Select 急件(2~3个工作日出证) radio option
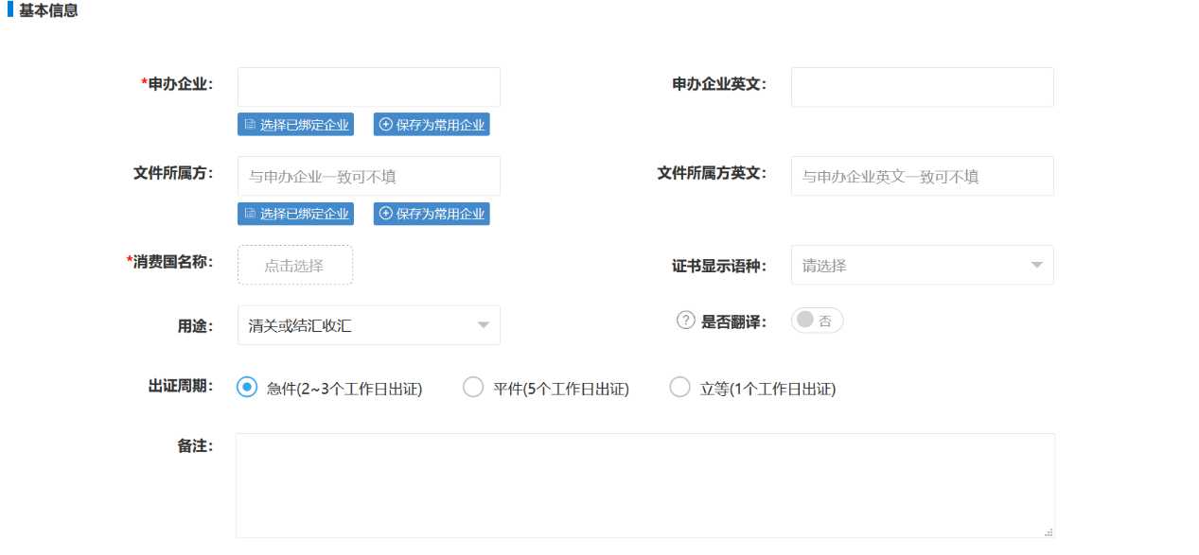The height and width of the screenshot is (555, 1199). click(x=247, y=388)
